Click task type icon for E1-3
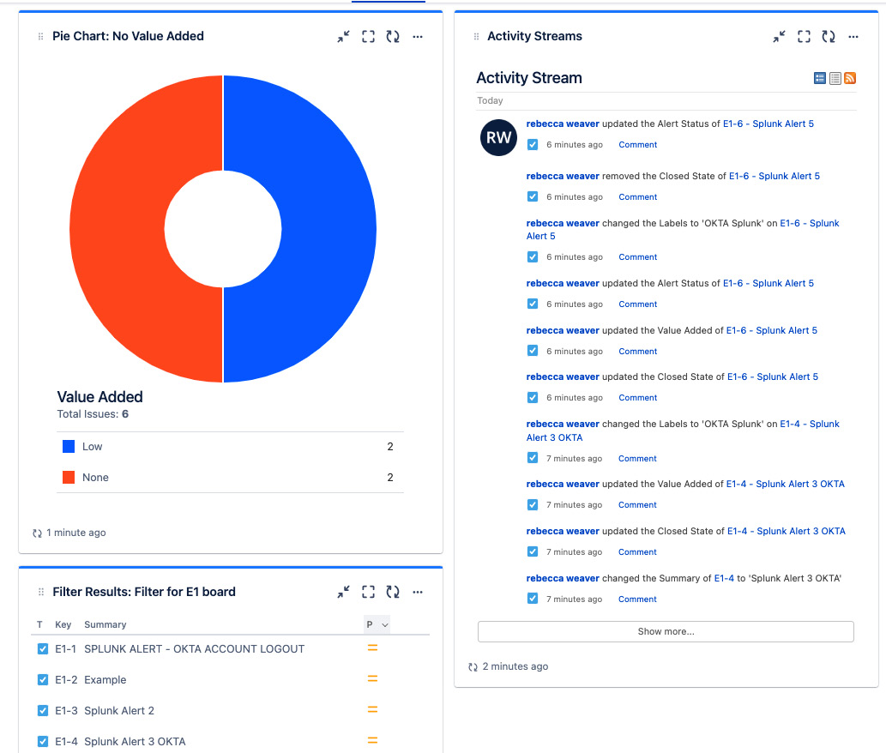 coord(43,711)
